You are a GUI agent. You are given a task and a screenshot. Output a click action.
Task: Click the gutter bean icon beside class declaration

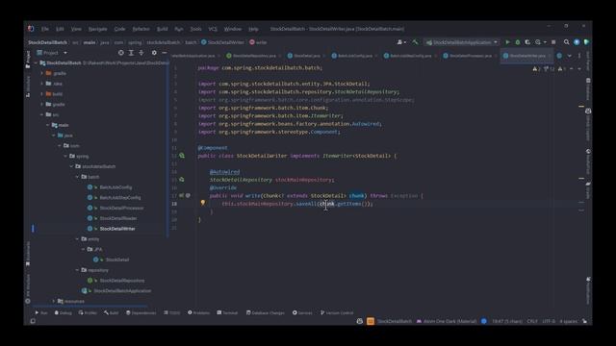pyautogui.click(x=182, y=156)
